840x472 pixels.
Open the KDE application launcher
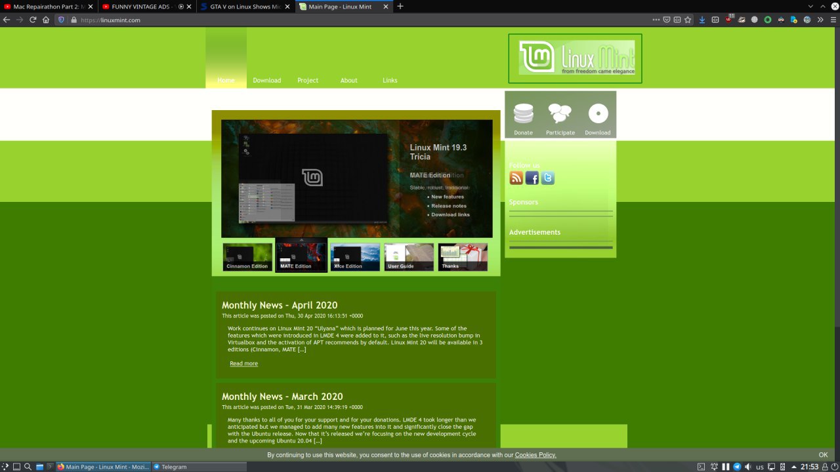(x=6, y=467)
